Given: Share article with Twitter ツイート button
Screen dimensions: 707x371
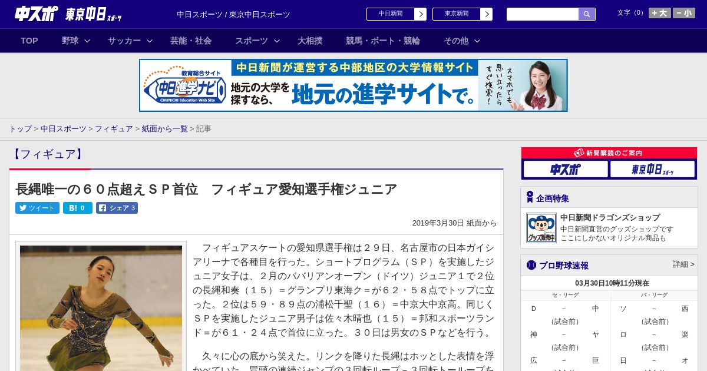Looking at the screenshot, I should click(x=37, y=208).
